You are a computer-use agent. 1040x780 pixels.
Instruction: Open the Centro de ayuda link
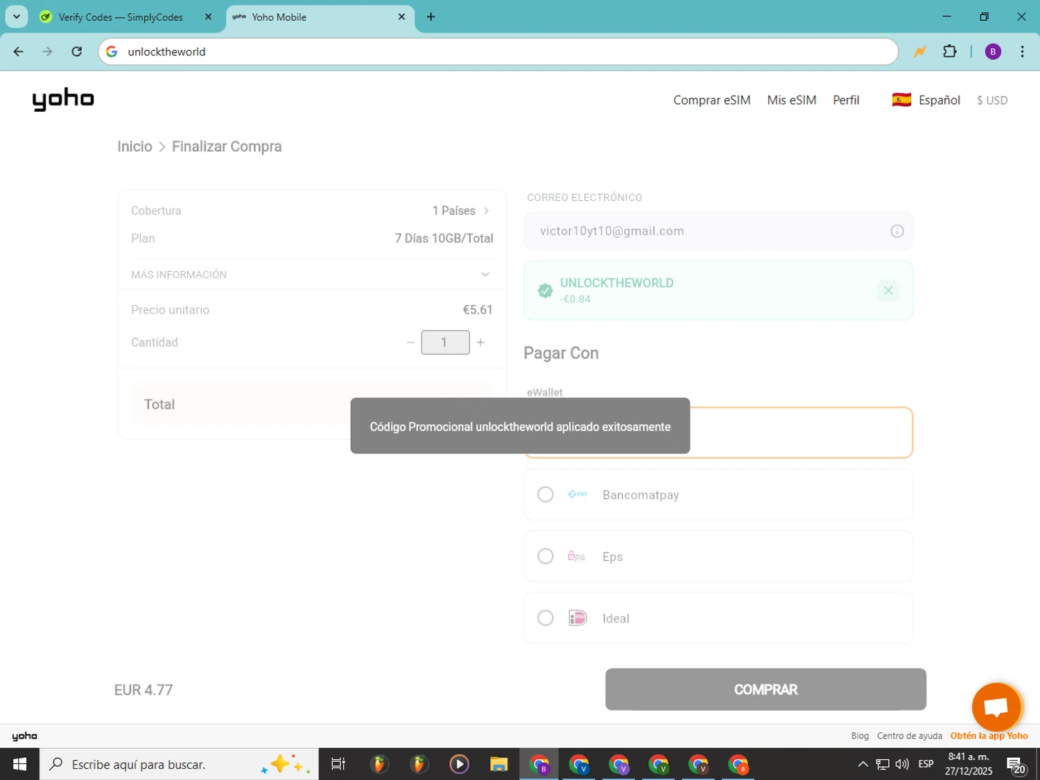click(x=910, y=736)
